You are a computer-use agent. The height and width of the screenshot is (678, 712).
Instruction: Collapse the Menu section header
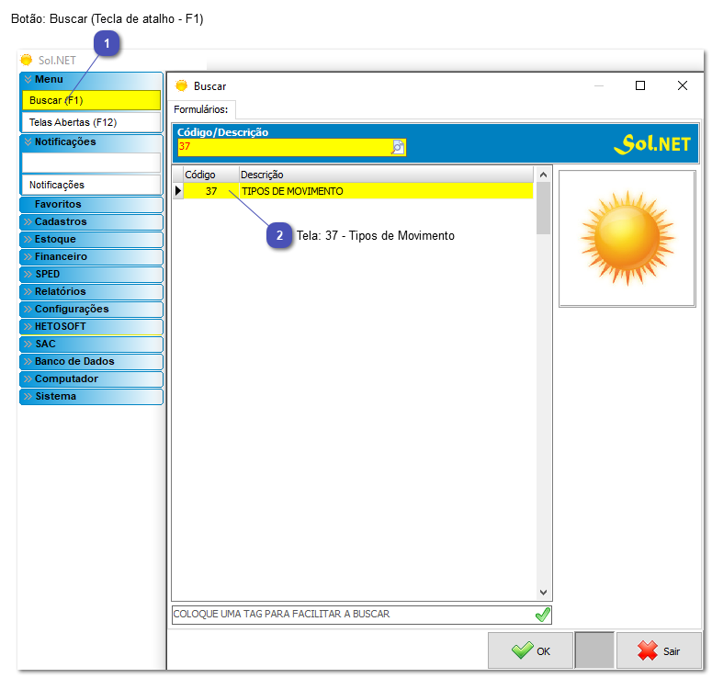coord(91,80)
